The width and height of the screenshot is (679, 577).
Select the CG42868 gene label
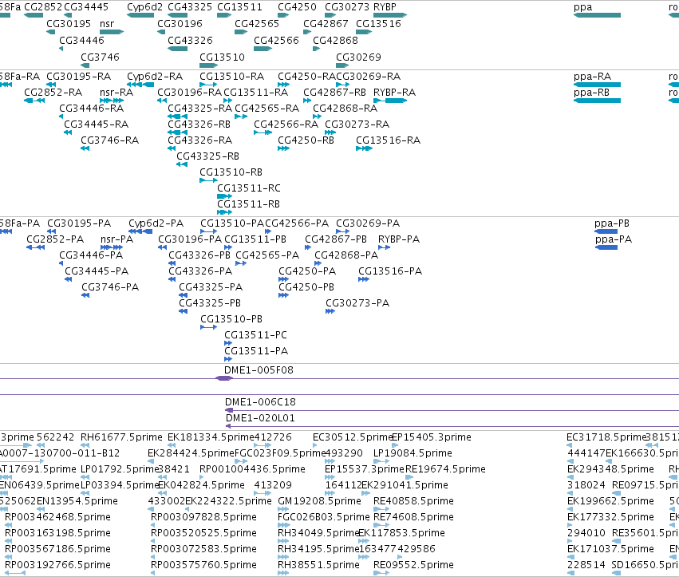(x=335, y=40)
